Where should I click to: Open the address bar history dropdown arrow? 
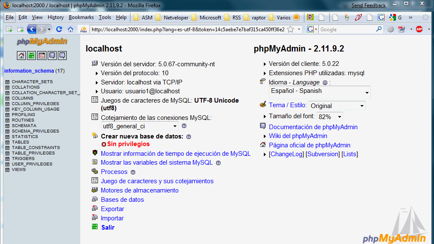click(299, 29)
